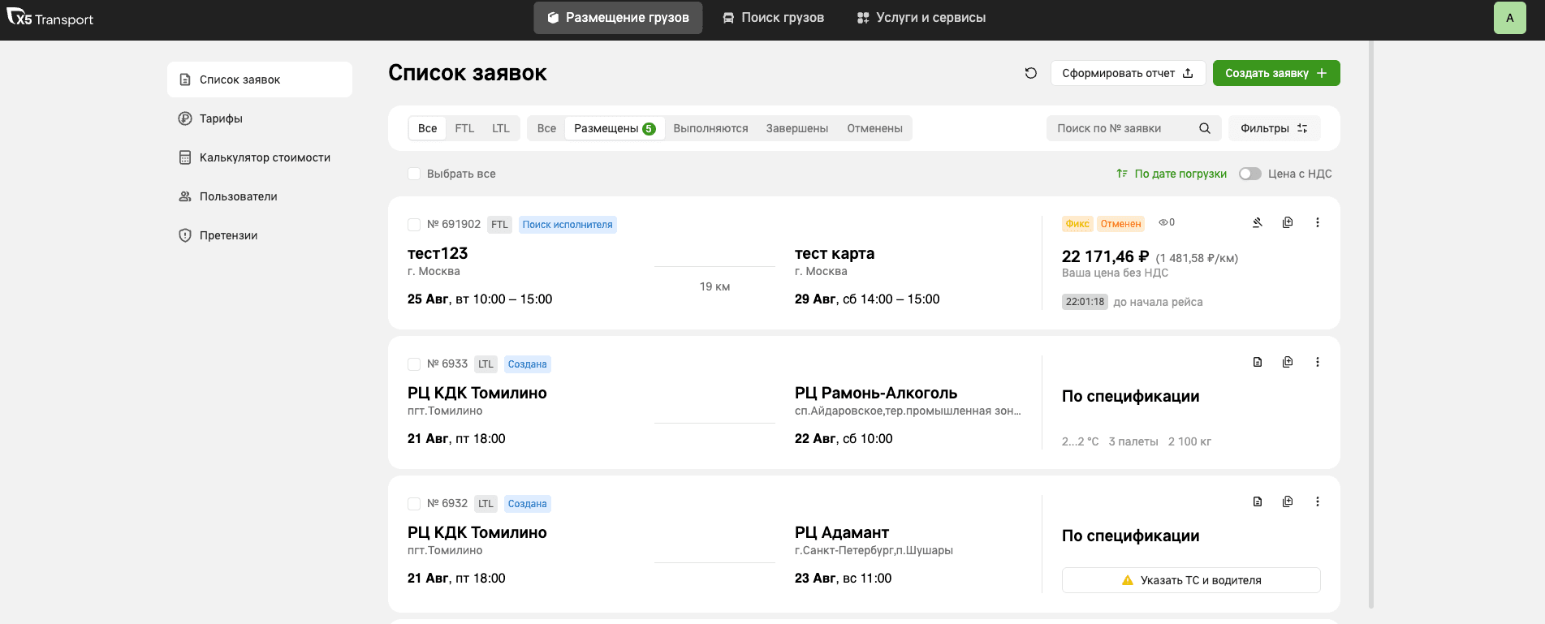Open the document icon on order 6932
The width and height of the screenshot is (1545, 624).
(1258, 501)
